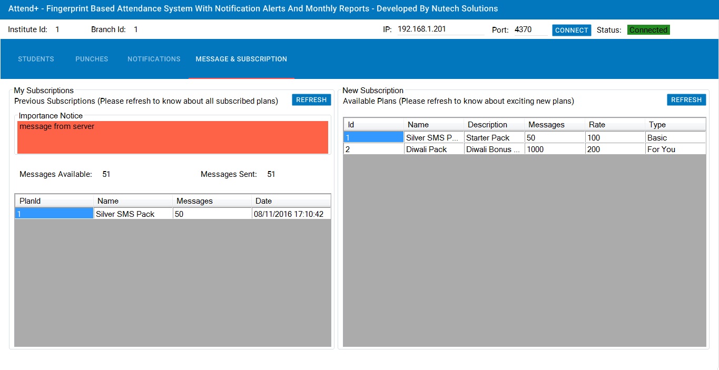Click the IP address input field

440,29
